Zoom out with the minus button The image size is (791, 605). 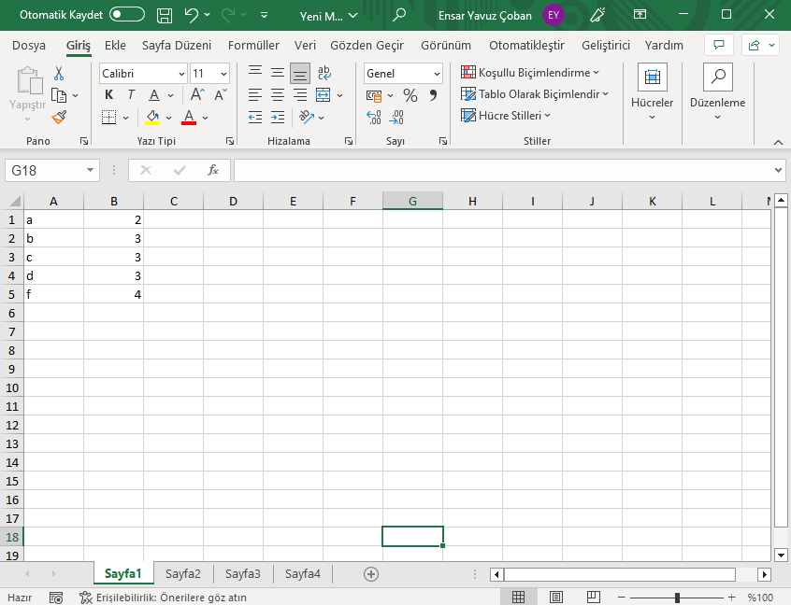pos(622,598)
